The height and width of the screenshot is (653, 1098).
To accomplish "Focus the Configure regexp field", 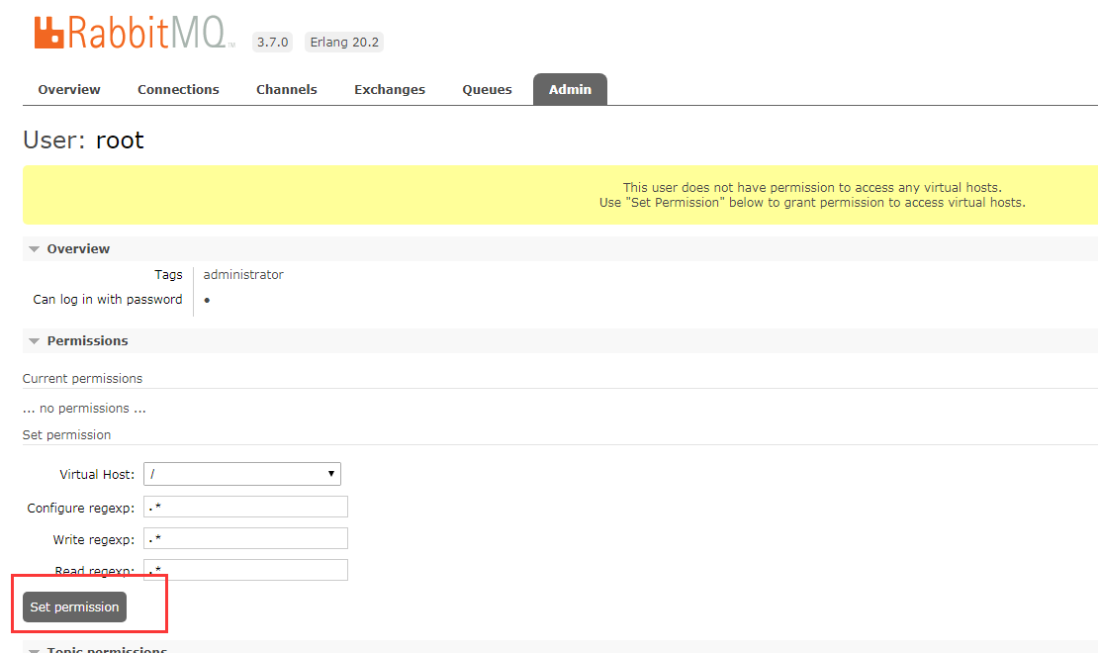I will click(x=245, y=507).
